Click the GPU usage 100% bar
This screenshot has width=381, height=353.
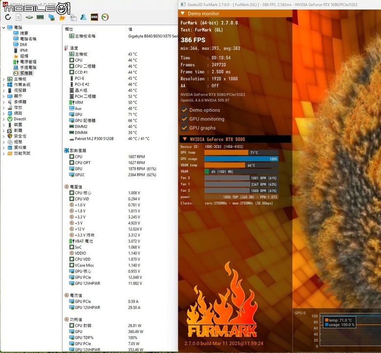241,159
